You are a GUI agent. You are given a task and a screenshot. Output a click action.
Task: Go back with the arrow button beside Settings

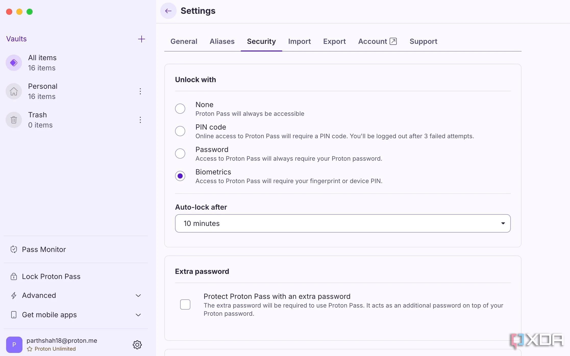168,11
